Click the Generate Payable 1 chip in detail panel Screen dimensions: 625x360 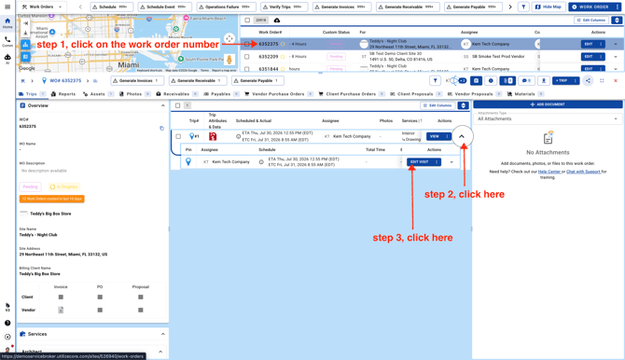(257, 80)
